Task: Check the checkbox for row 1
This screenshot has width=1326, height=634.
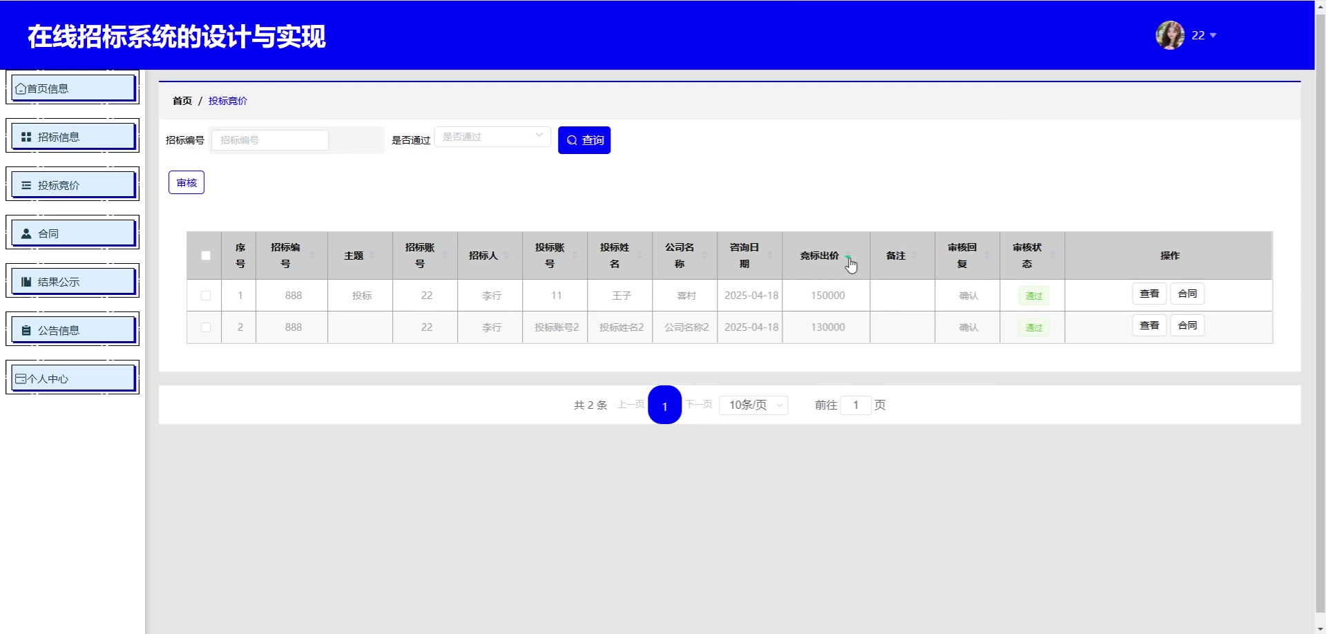Action: (206, 296)
